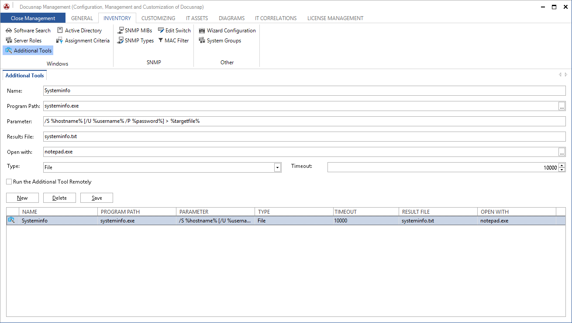Click the Save button

[96, 198]
